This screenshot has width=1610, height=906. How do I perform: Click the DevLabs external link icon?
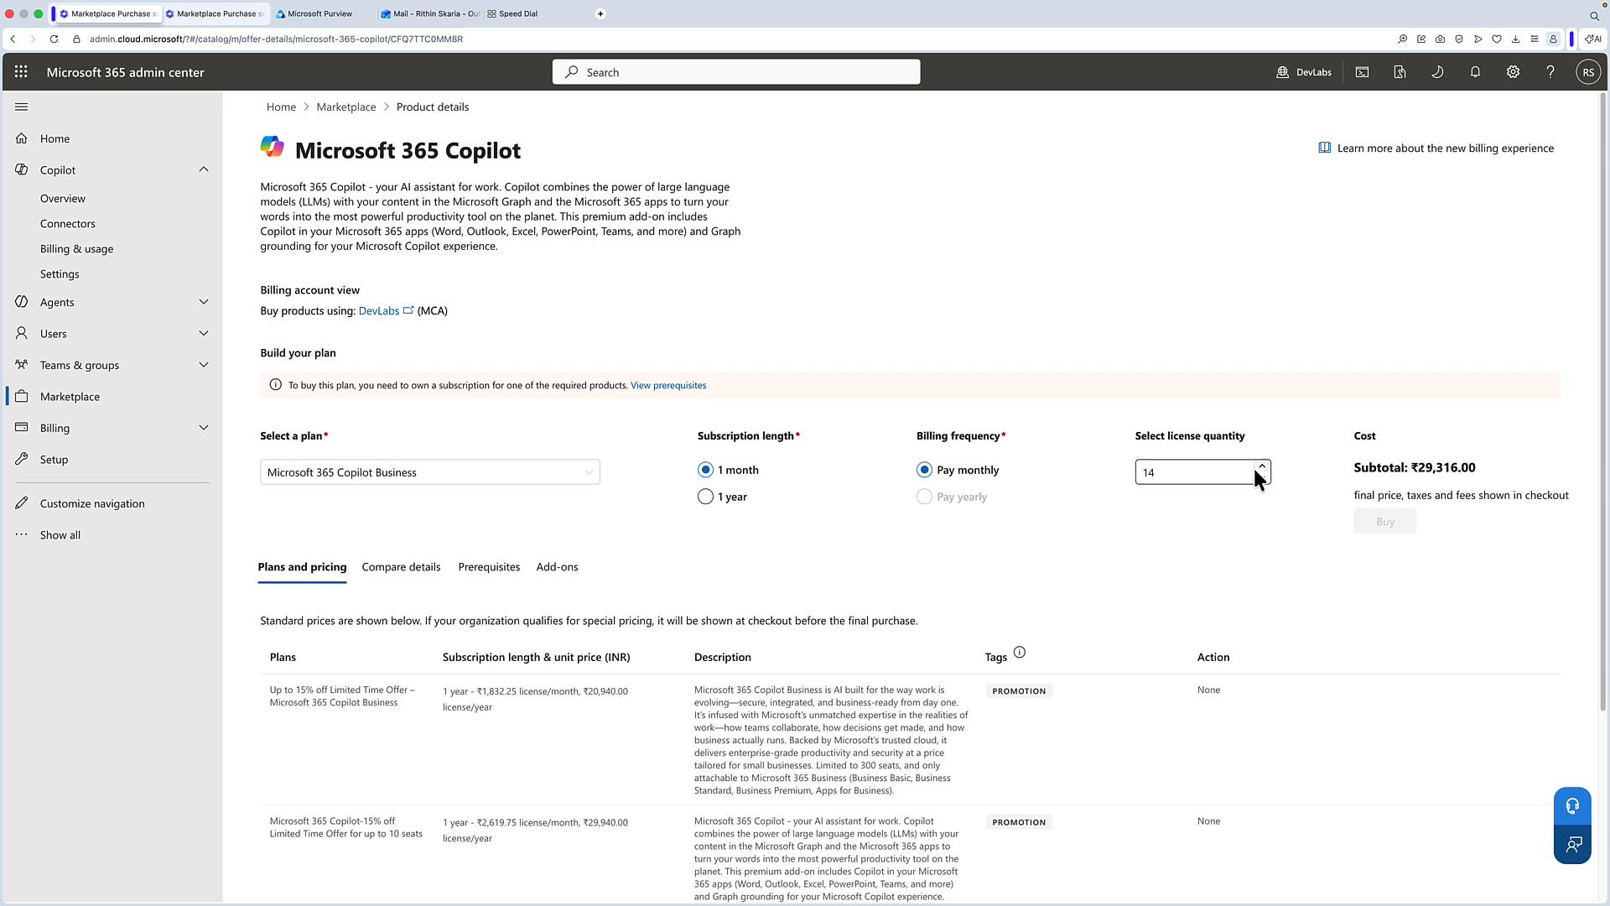click(408, 310)
